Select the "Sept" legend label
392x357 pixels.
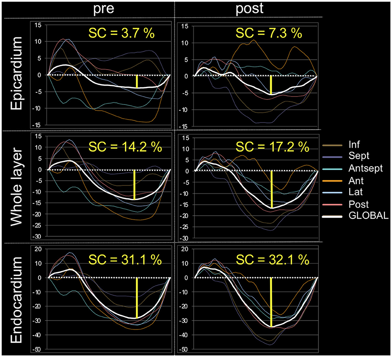[x=359, y=156]
